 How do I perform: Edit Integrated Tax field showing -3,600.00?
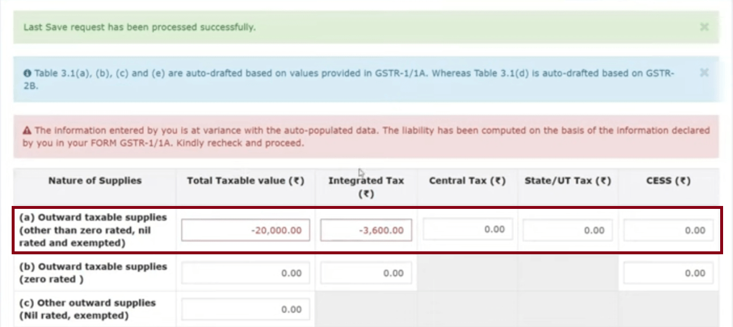366,230
